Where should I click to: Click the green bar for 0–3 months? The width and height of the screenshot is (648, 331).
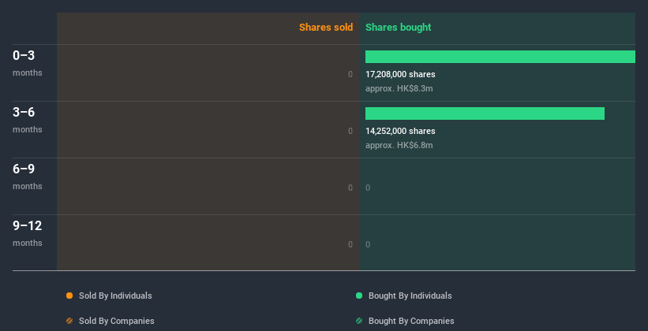click(x=500, y=57)
